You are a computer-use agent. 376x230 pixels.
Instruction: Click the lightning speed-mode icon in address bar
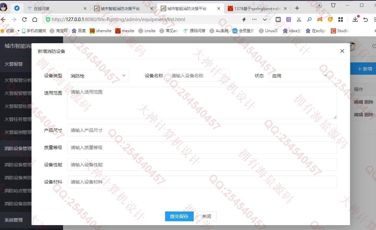(x=244, y=19)
